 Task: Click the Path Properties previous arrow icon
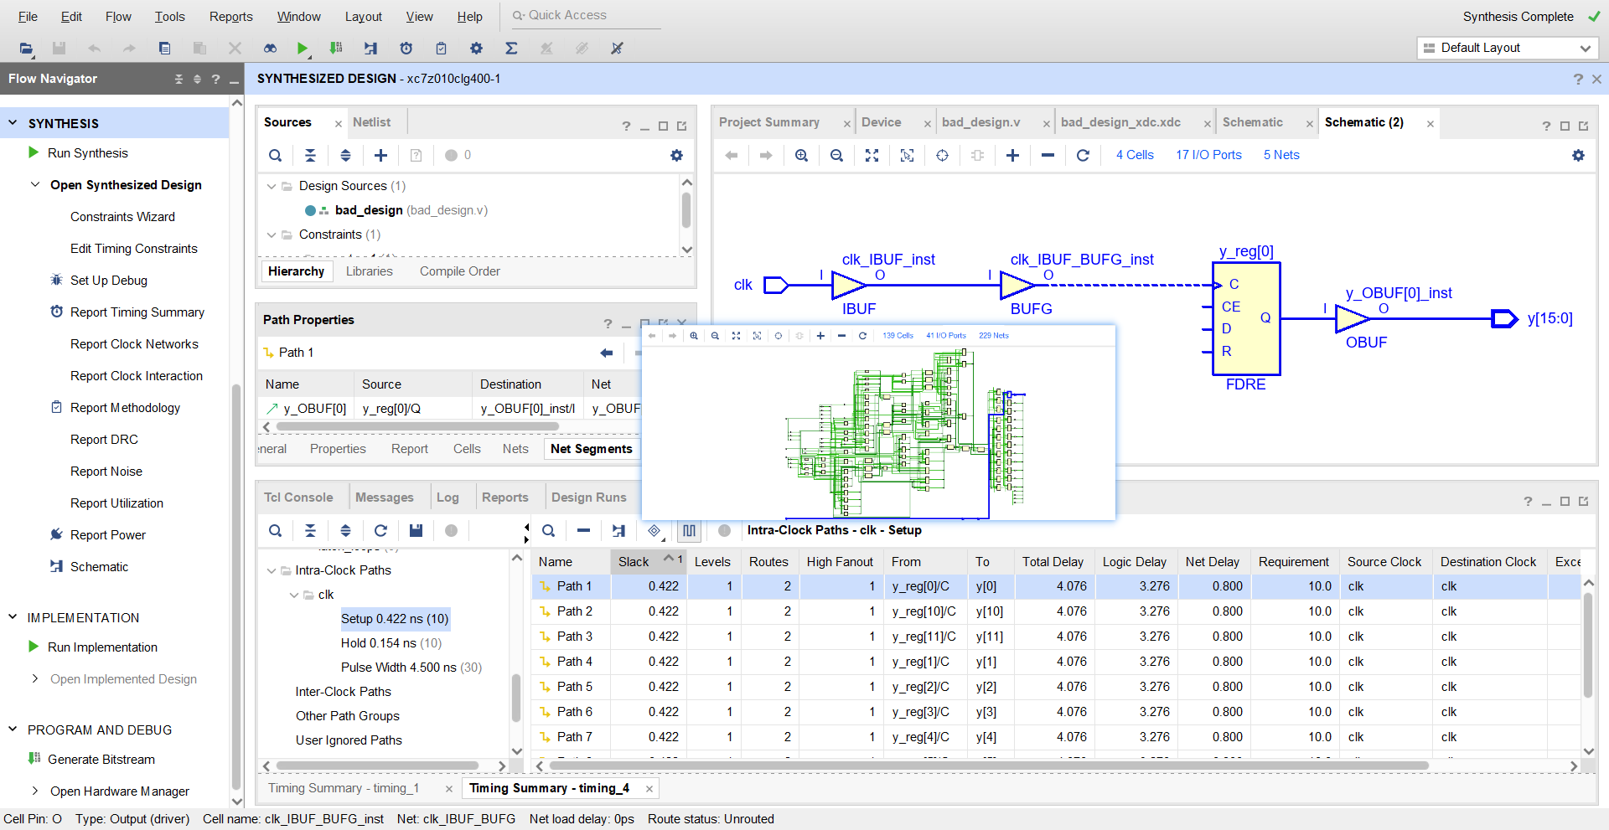tap(607, 353)
